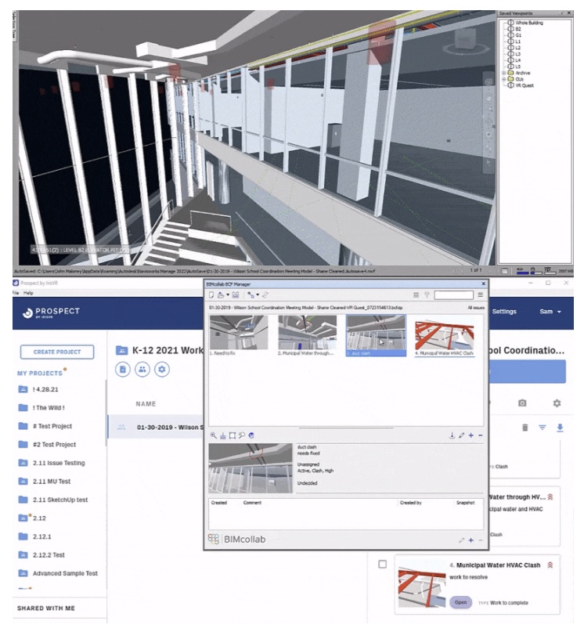584x639 pixels.
Task: Click the zoom-to-issue magnifier icon
Action: pos(213,435)
